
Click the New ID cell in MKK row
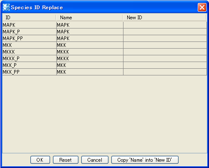coord(165,45)
